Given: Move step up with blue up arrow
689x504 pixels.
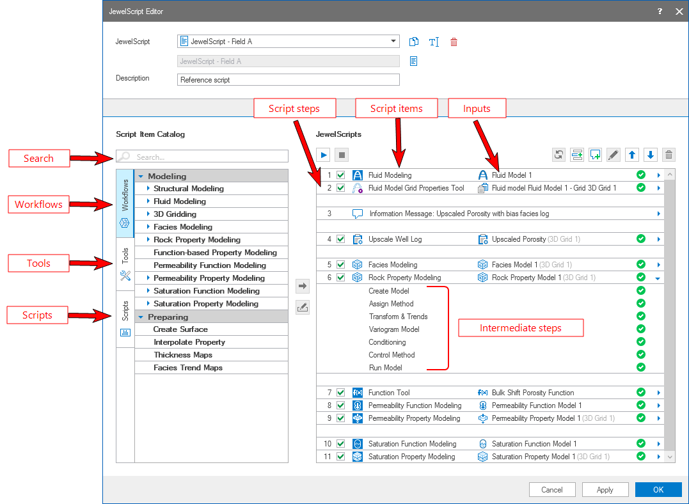Looking at the screenshot, I should (632, 155).
